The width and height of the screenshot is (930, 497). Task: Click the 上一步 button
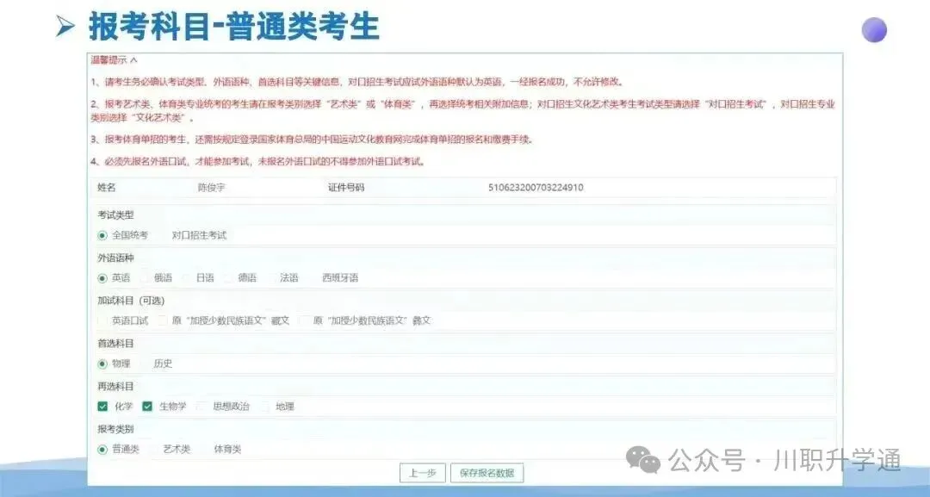tap(422, 473)
